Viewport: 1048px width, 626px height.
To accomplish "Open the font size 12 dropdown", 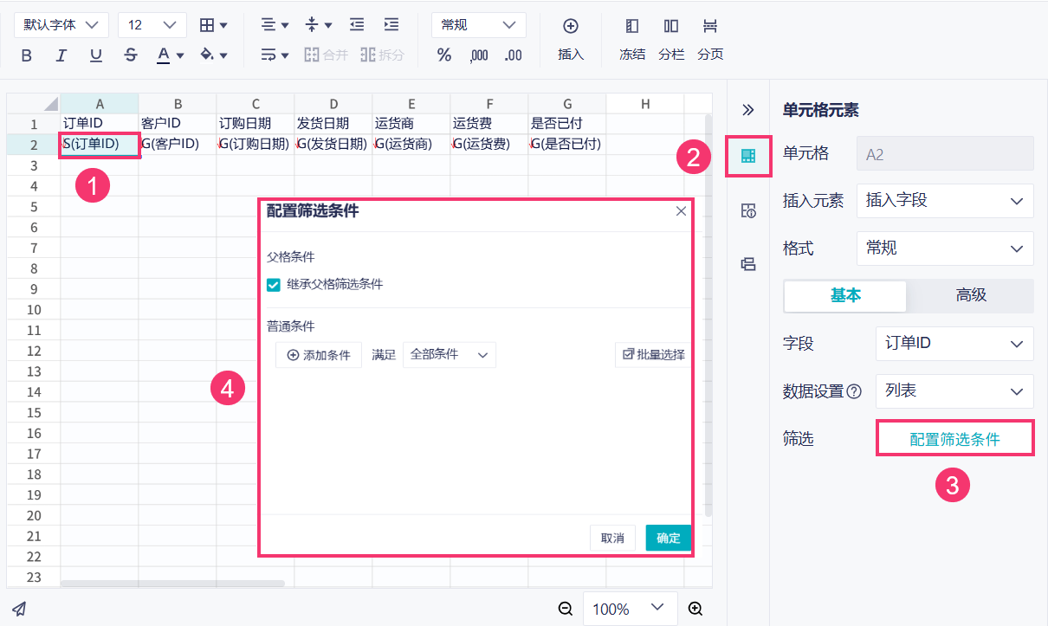I will [152, 25].
